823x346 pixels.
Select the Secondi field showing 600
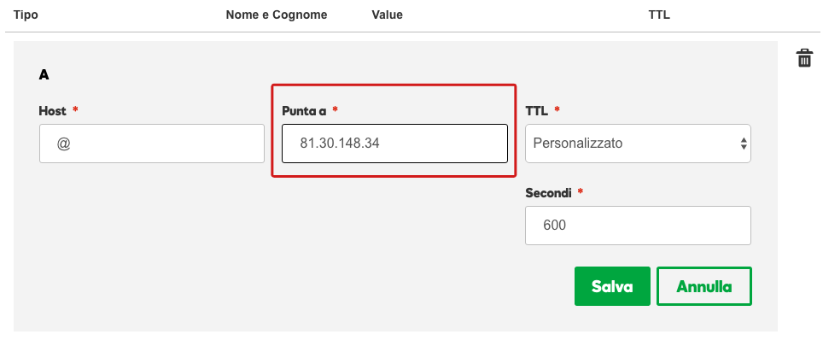(638, 226)
